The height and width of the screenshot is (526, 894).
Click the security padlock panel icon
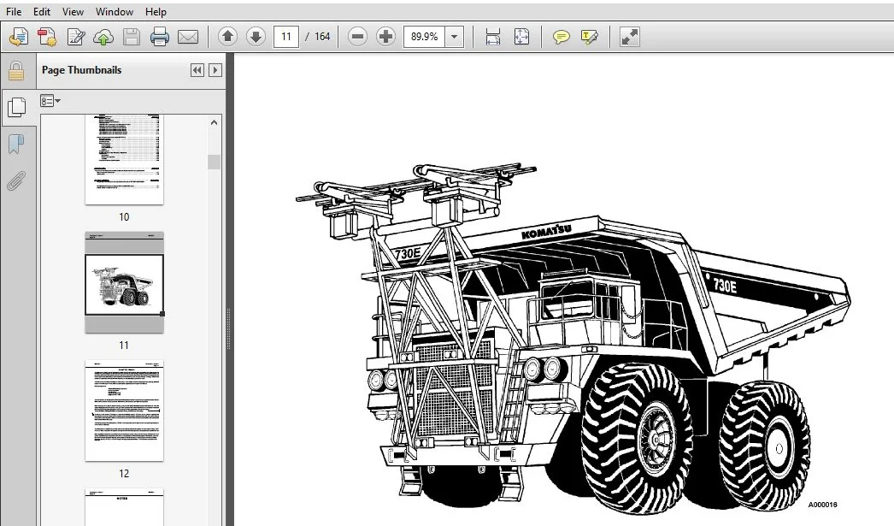(x=16, y=71)
